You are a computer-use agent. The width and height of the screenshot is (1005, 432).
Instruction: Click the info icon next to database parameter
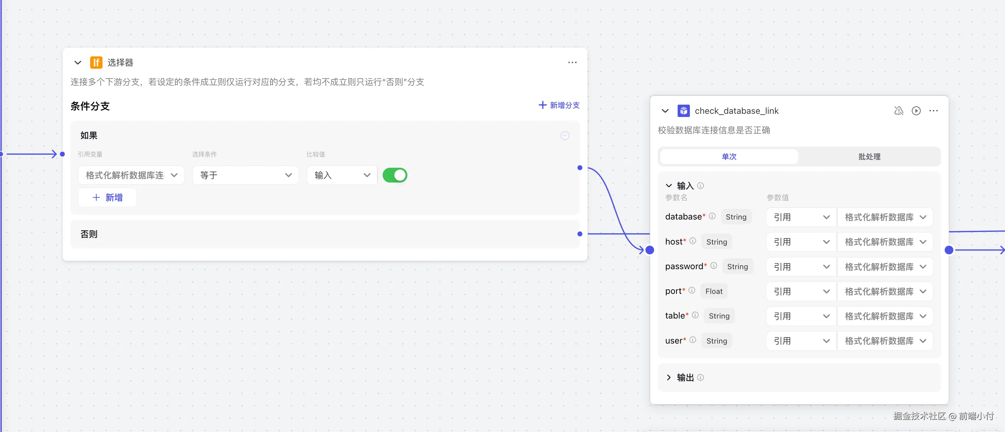[x=712, y=216]
